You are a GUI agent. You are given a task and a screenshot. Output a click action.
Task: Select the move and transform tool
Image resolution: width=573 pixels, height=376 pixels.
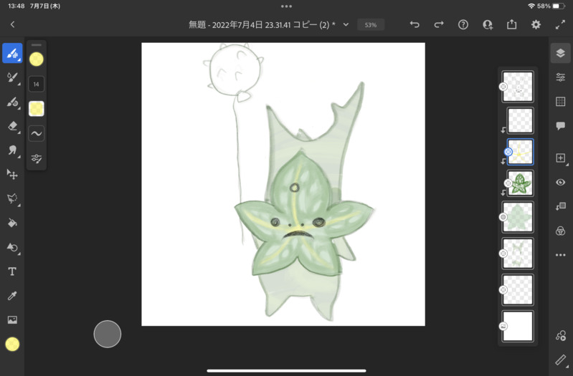pyautogui.click(x=12, y=175)
